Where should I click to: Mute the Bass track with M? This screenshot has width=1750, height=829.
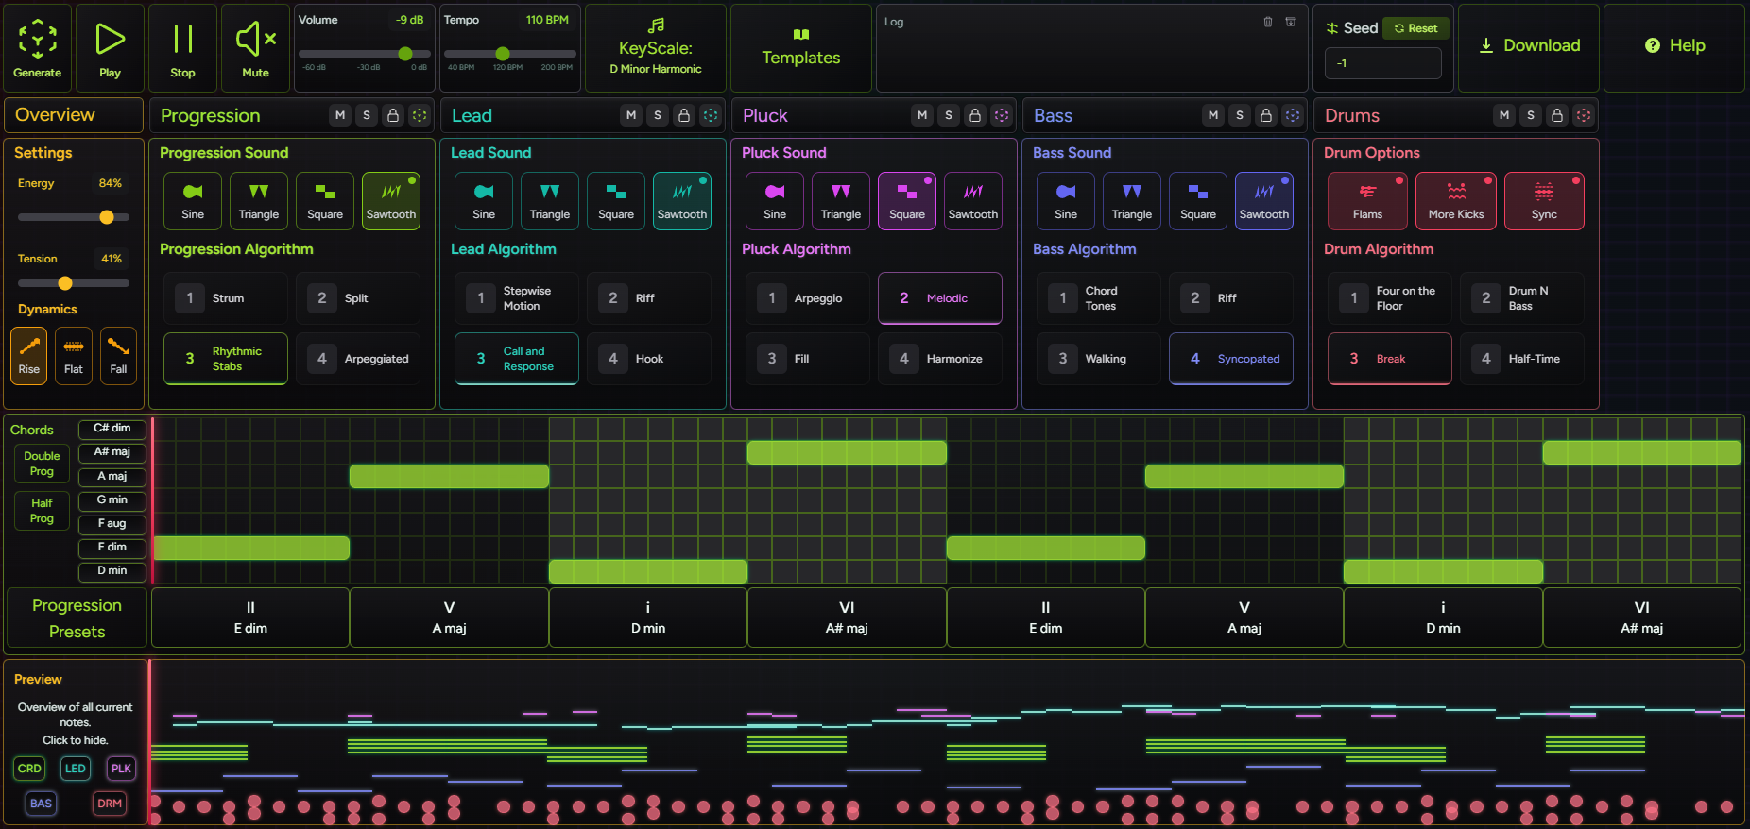(1213, 115)
